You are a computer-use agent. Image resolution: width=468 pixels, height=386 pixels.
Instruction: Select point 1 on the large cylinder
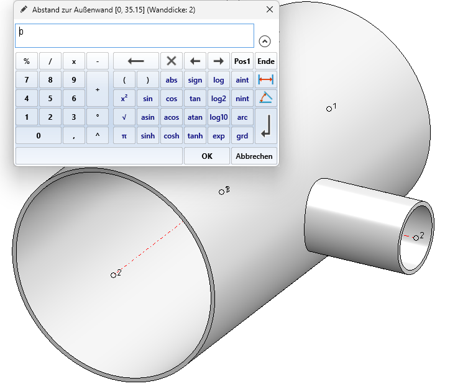click(329, 109)
